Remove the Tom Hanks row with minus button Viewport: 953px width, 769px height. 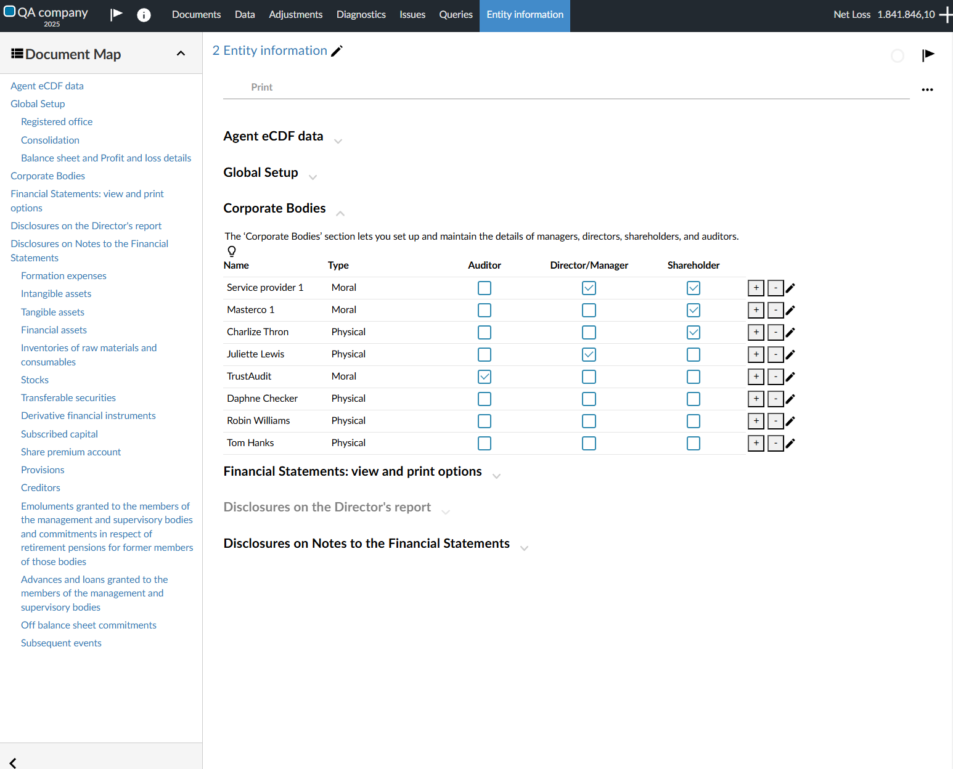775,443
